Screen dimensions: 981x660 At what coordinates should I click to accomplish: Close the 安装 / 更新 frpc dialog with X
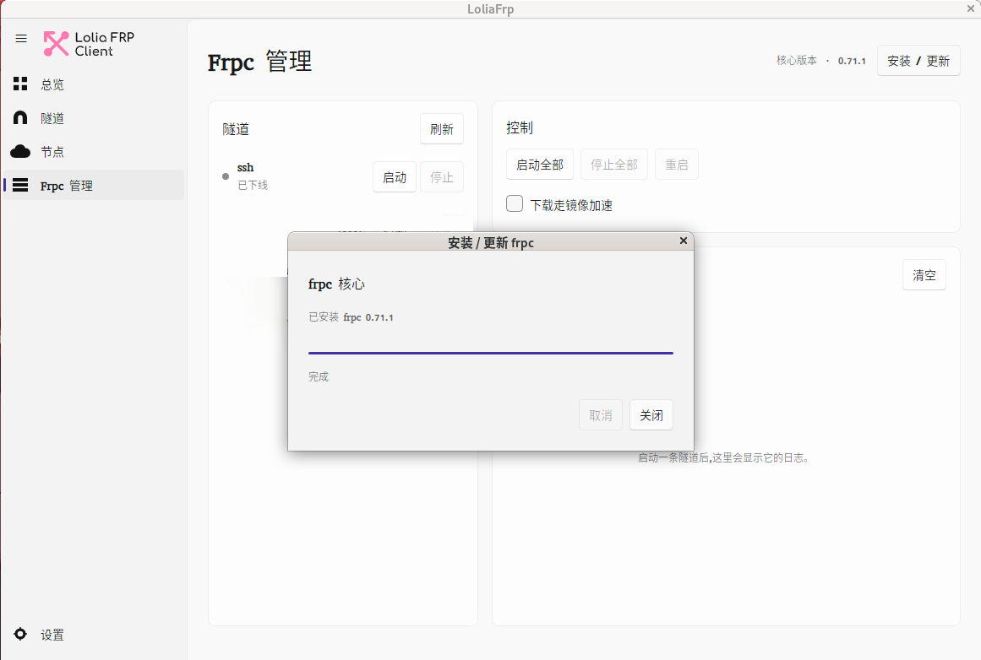(684, 241)
